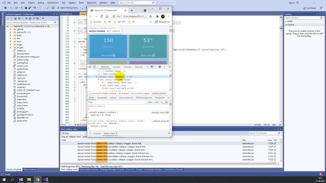Undo last action in Visual Studio
326x183 pixels.
35,8
